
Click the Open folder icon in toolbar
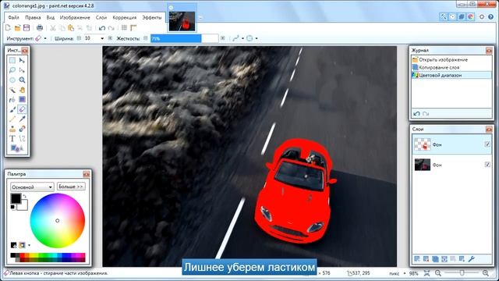(x=17, y=28)
